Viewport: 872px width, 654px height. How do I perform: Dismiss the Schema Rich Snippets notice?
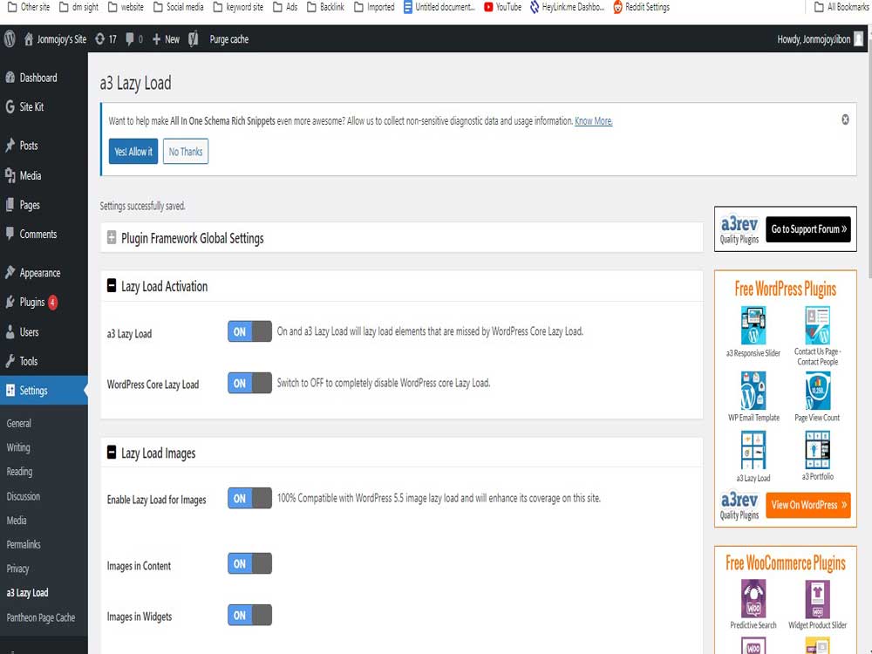click(845, 119)
